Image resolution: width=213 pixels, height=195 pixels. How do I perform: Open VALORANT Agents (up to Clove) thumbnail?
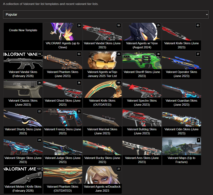63,32
